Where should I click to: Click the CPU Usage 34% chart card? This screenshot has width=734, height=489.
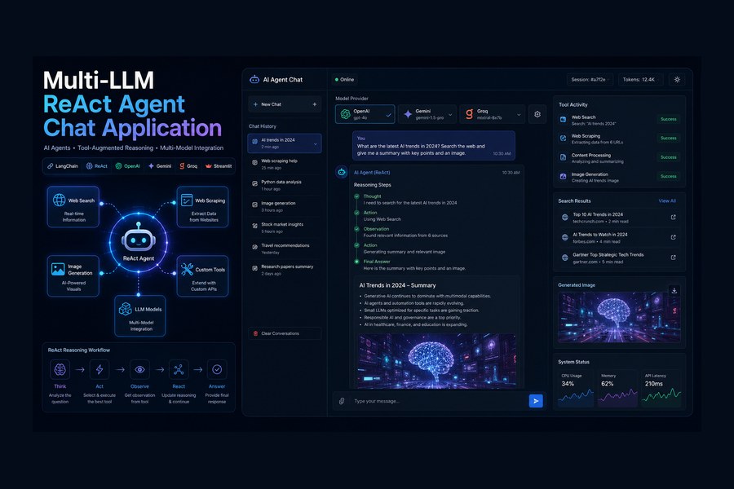pyautogui.click(x=575, y=388)
